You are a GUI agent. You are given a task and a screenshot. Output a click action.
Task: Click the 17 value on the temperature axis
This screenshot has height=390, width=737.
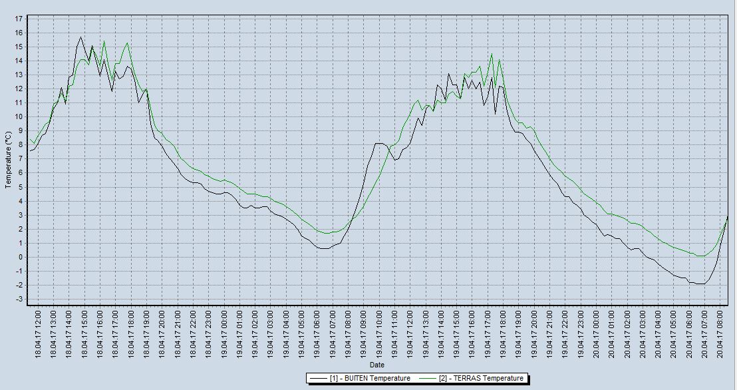[19, 19]
